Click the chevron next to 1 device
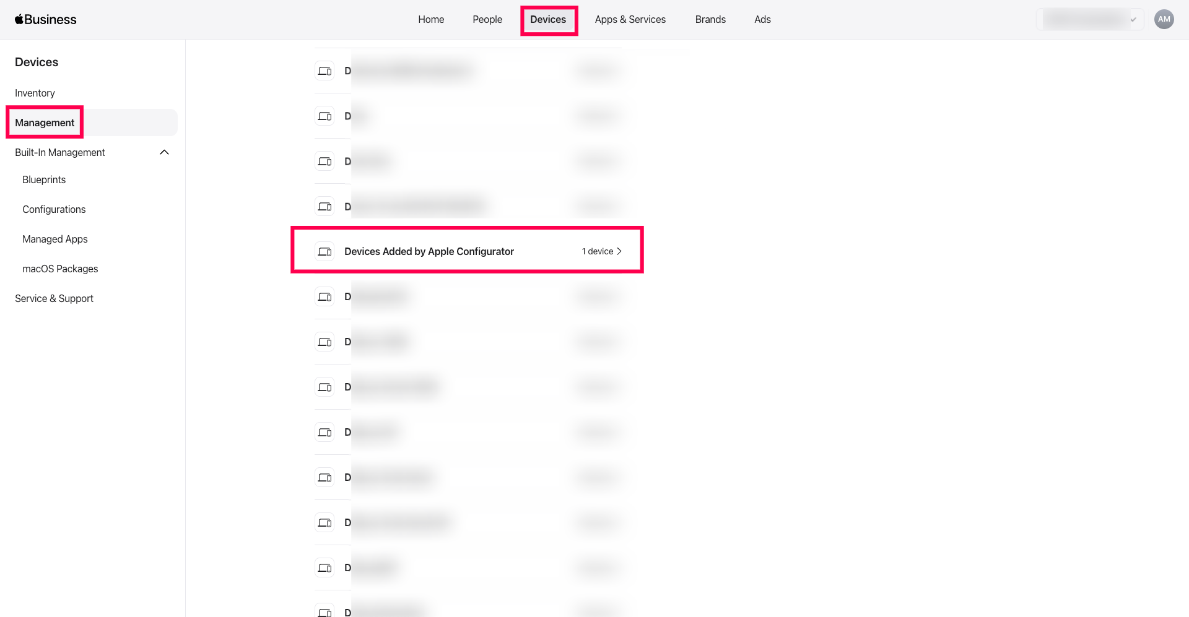 tap(619, 251)
